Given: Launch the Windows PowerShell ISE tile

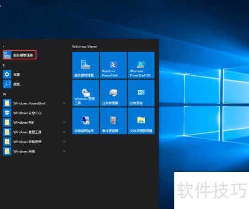Looking at the screenshot, I should coord(141,65).
